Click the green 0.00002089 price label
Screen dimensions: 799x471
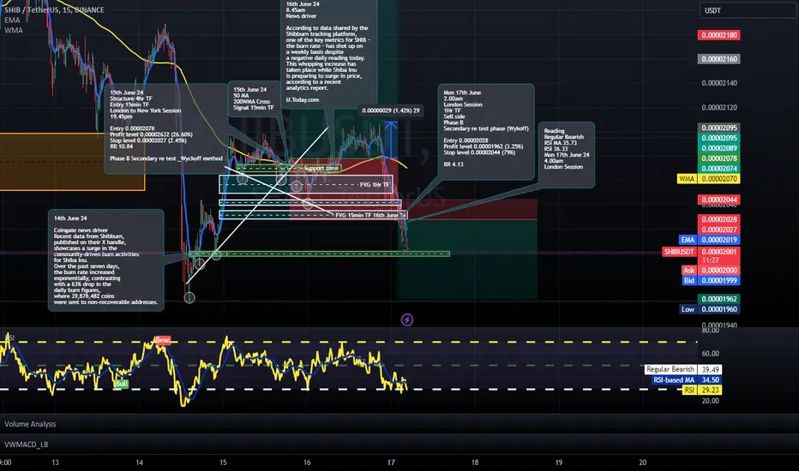click(718, 148)
